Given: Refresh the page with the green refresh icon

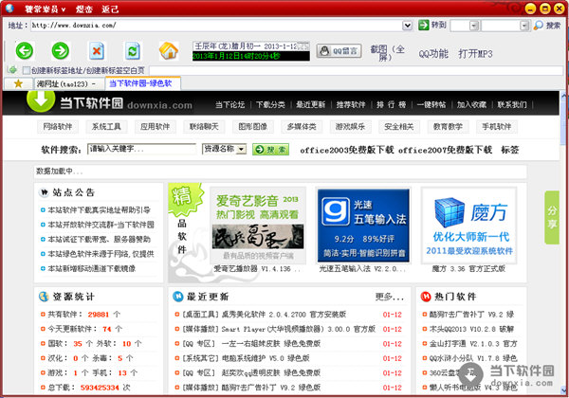Looking at the screenshot, I should (133, 51).
